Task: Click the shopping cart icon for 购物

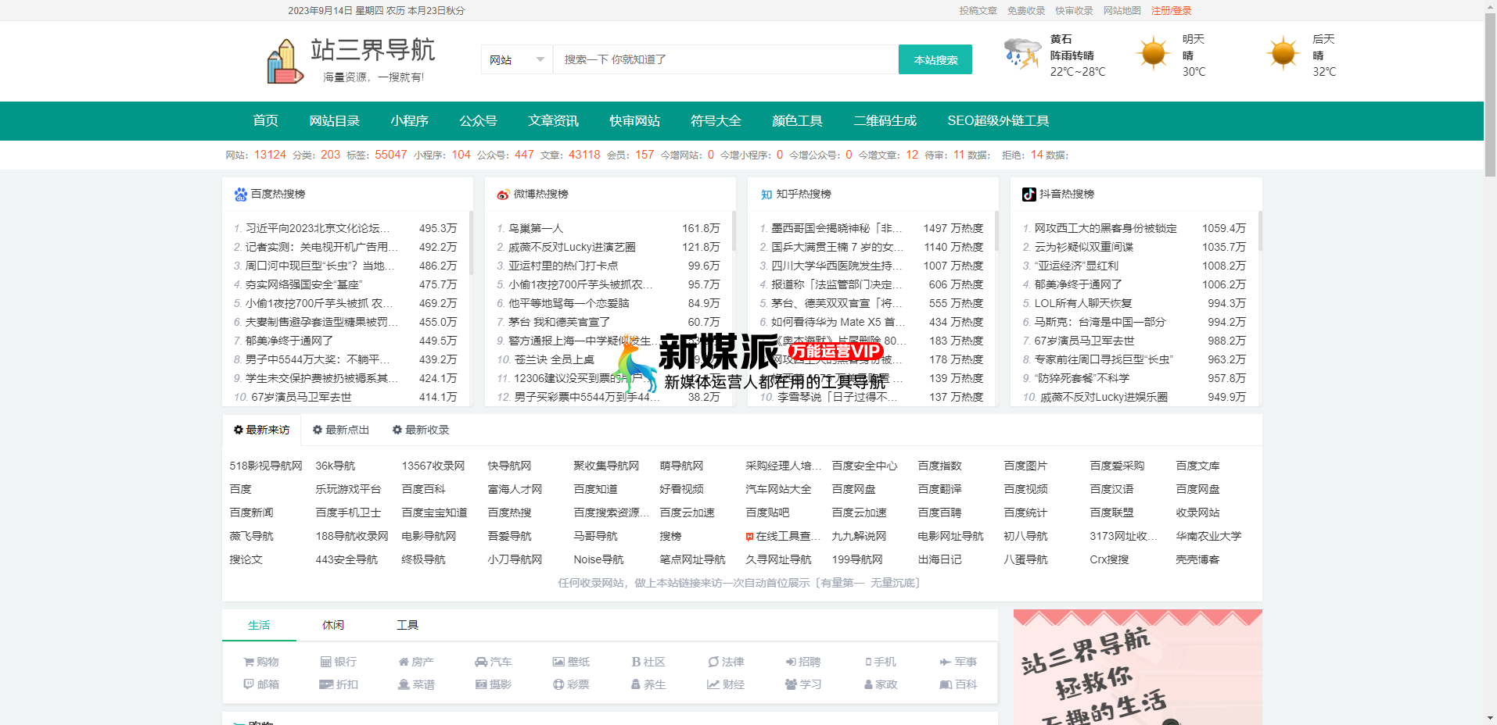Action: click(x=249, y=662)
